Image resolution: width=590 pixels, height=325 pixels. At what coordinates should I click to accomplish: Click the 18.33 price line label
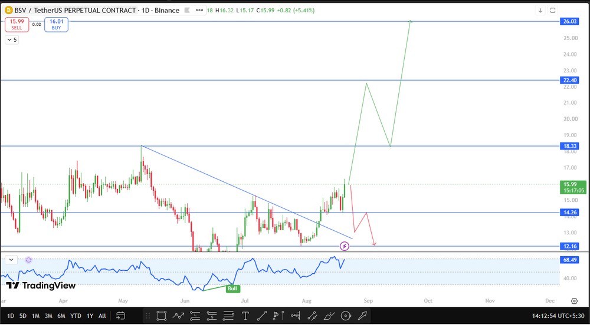(x=569, y=145)
